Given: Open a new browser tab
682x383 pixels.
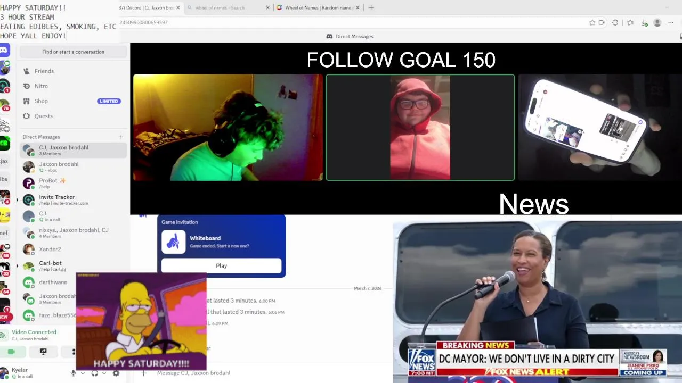Looking at the screenshot, I should [371, 7].
